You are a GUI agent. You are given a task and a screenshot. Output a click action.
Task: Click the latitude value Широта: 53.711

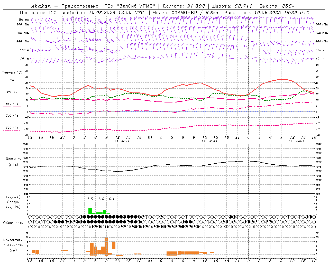pyautogui.click(x=232, y=6)
